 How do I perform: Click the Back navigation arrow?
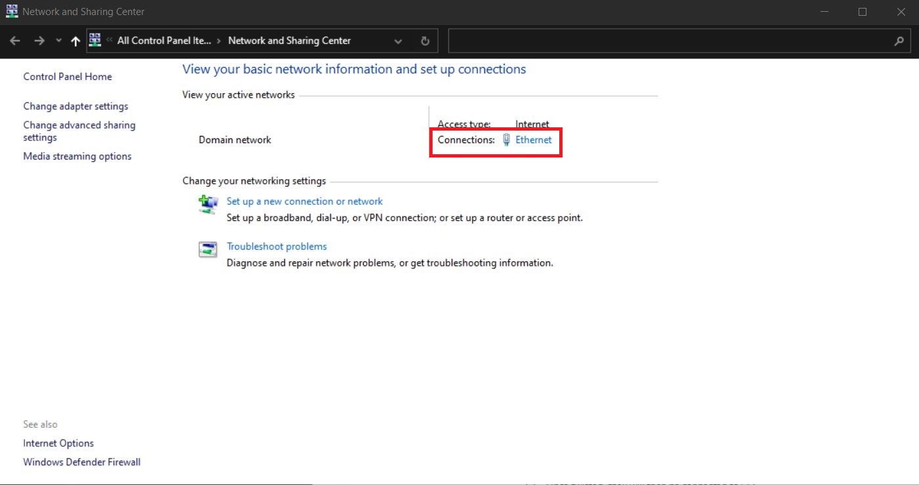coord(15,41)
